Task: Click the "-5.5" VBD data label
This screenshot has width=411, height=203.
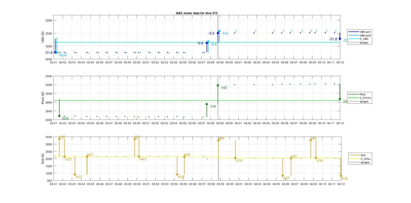Action: 211,33
